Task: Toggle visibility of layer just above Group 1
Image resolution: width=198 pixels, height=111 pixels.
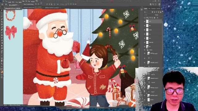Action: [x=144, y=47]
